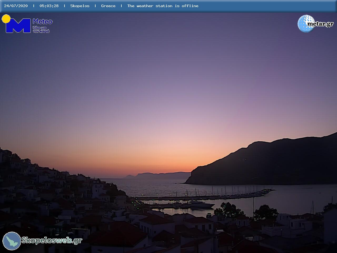The height and width of the screenshot is (253, 337).
Task: Click the Greek slogan under Meteo
Action: click(41, 29)
